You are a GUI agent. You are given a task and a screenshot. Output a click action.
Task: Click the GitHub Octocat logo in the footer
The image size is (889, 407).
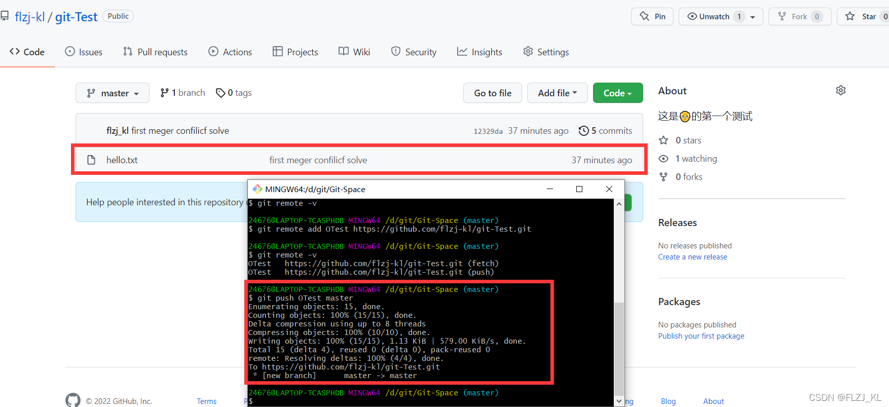(73, 400)
